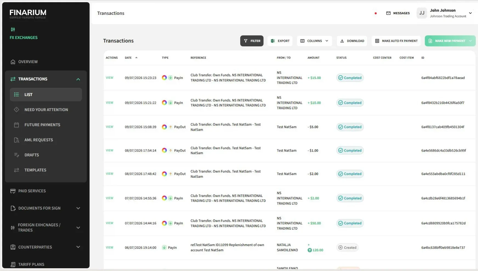Click the +$50.00 amount cell
Image resolution: width=478 pixels, height=271 pixels.
(x=314, y=223)
